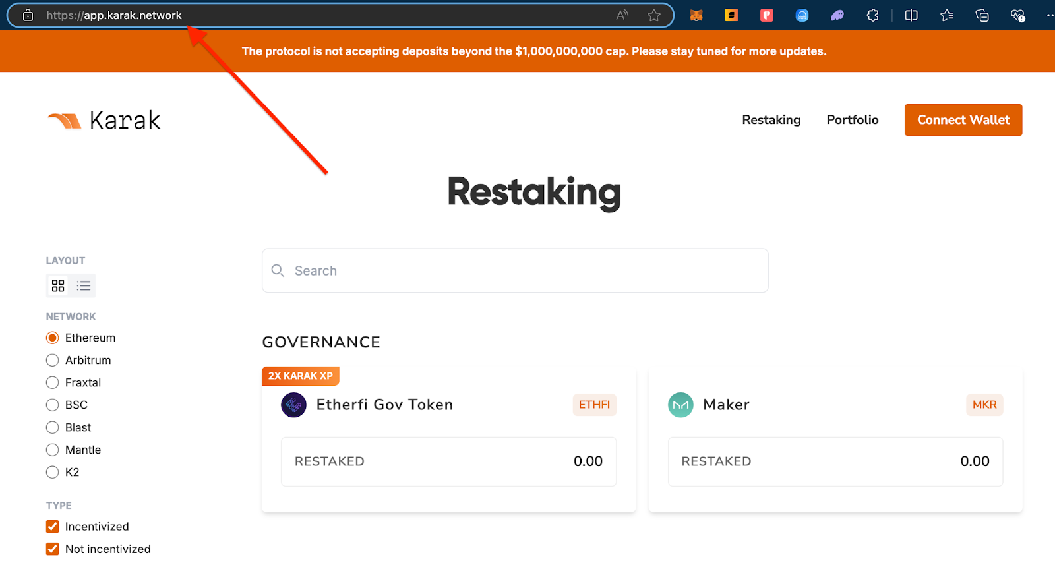Click the TYPE filter label

point(59,505)
